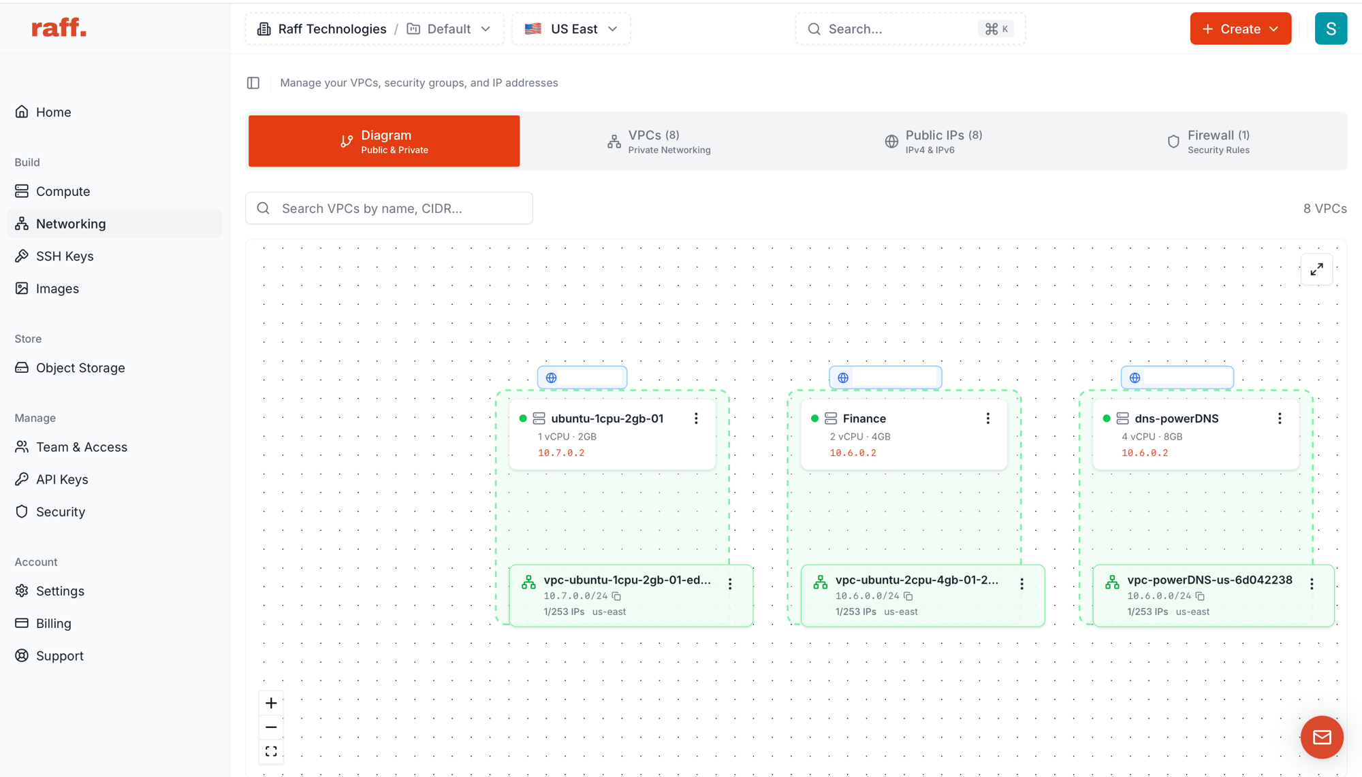
Task: Select the dns-powerDNS server card title
Action: pos(1176,418)
